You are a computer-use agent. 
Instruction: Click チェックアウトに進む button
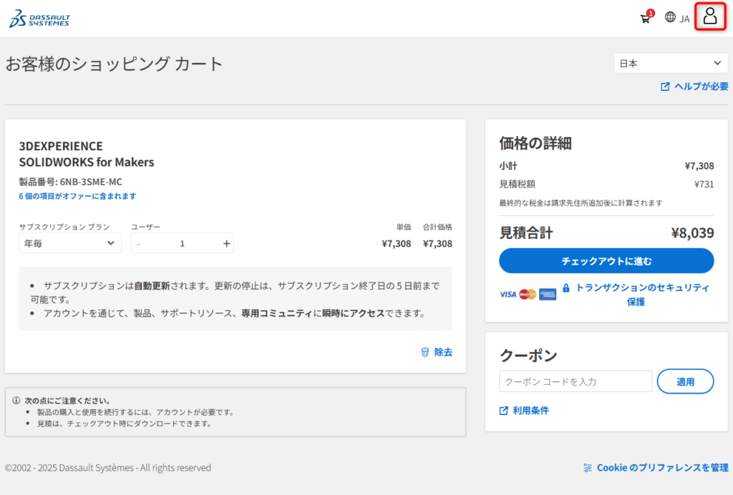pyautogui.click(x=606, y=261)
